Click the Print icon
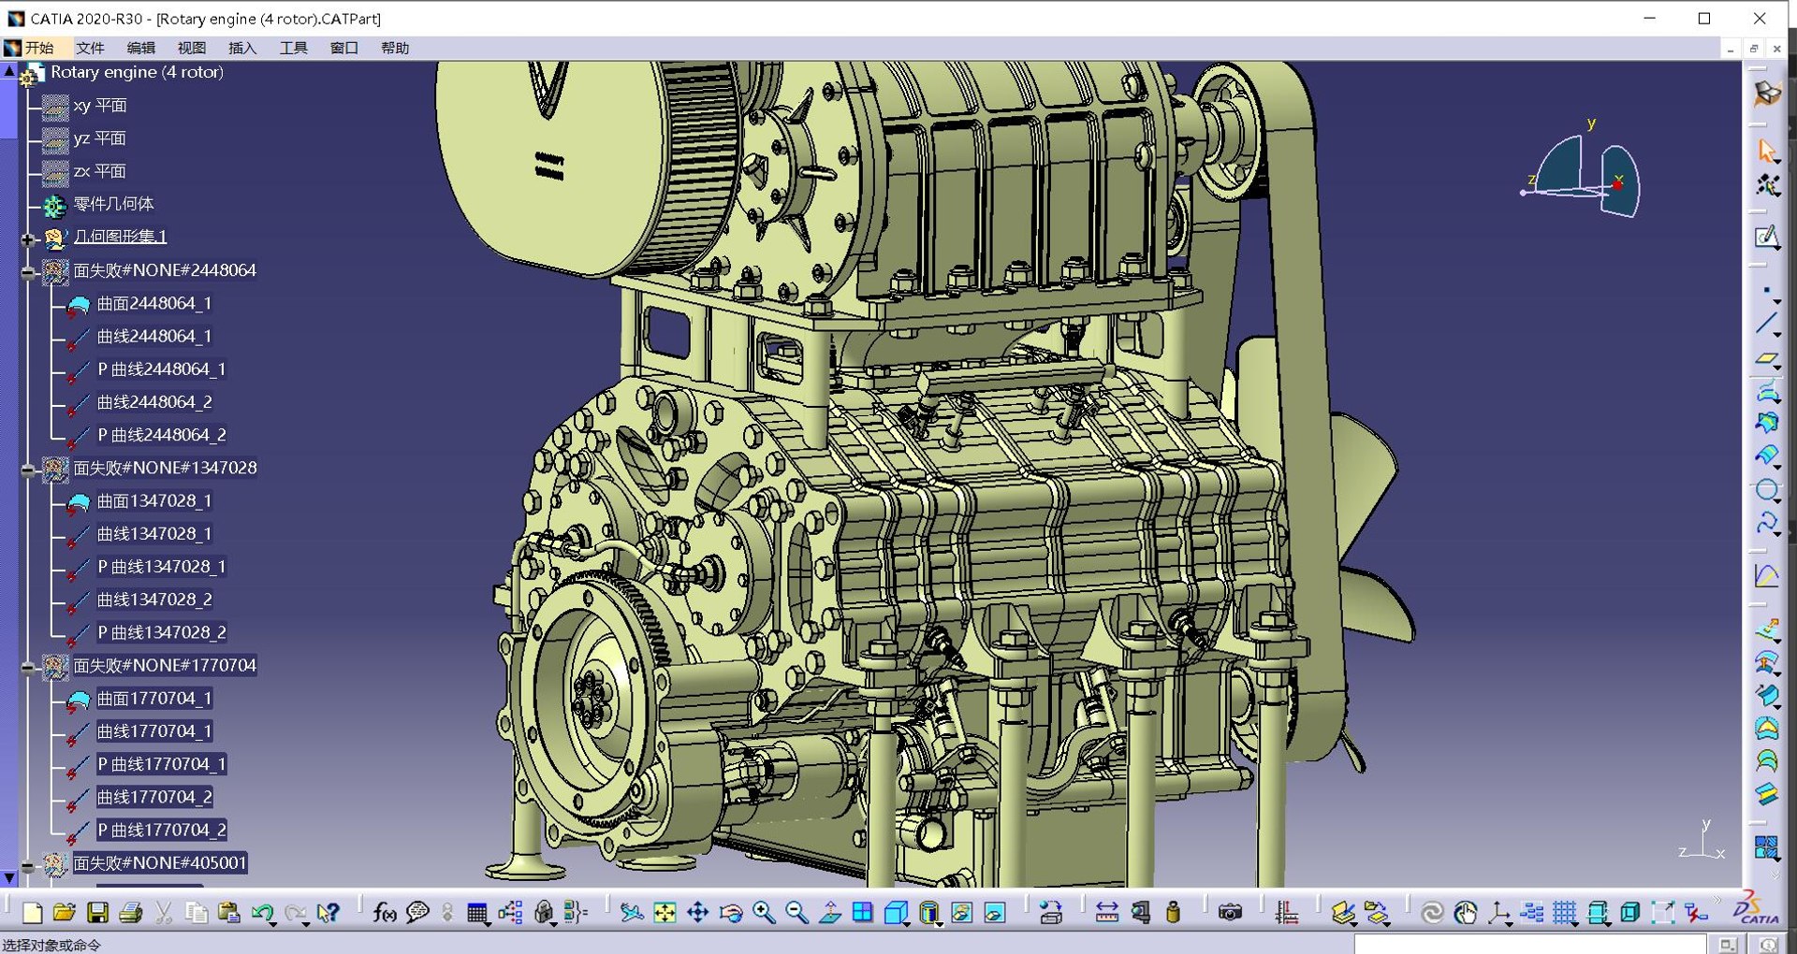This screenshot has height=954, width=1797. coord(130,913)
